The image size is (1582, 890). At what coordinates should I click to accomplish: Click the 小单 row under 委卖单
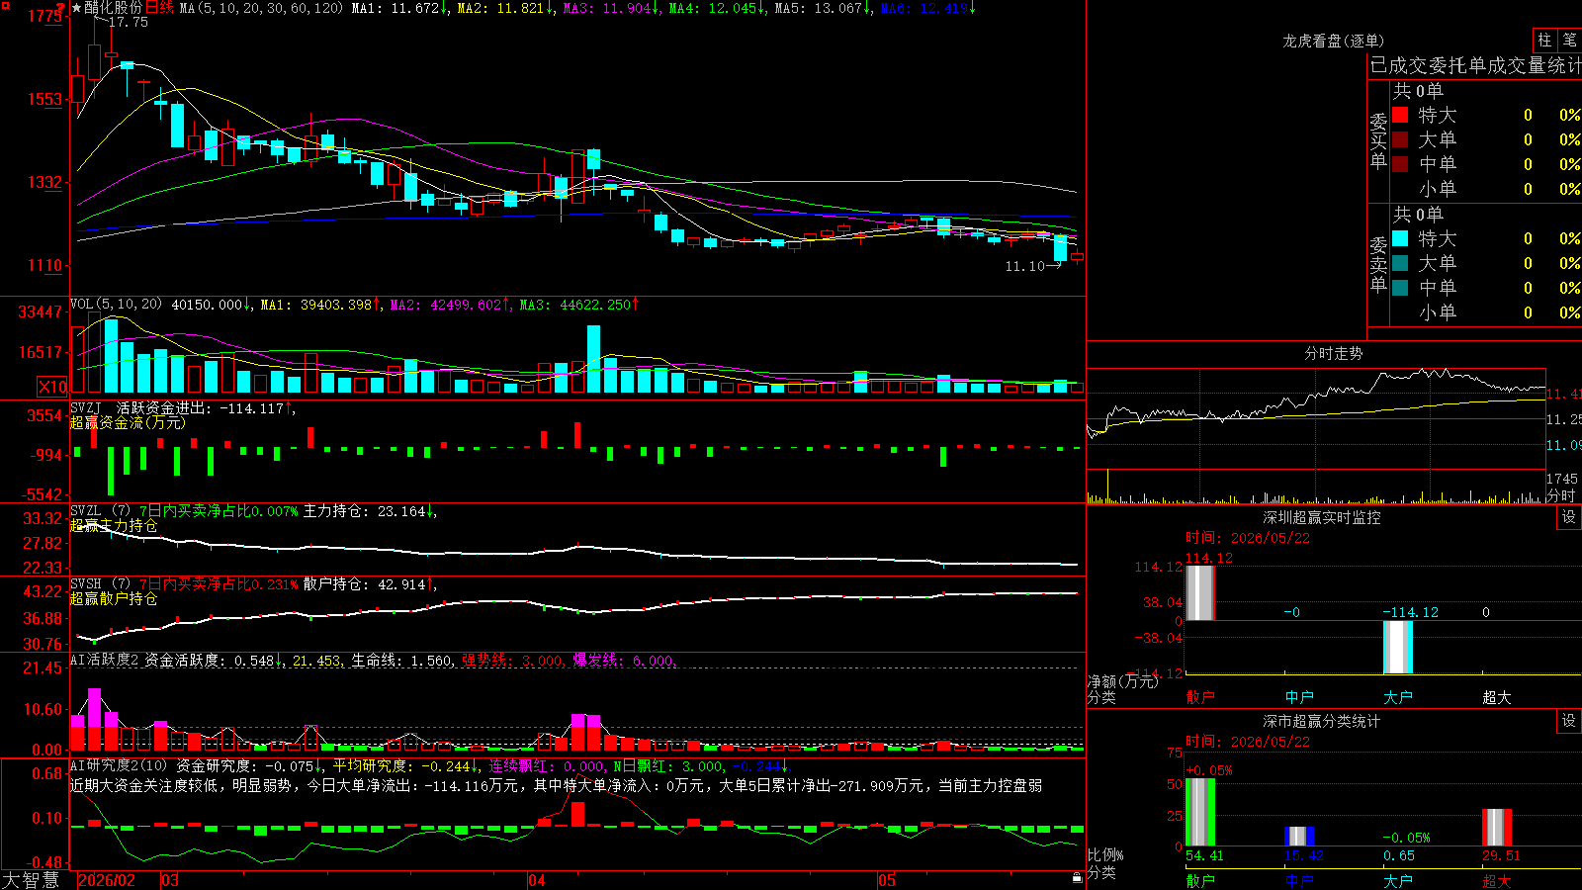pyautogui.click(x=1486, y=312)
